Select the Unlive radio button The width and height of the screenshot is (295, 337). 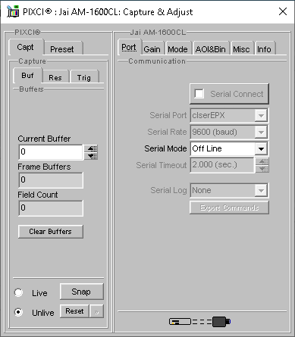pos(18,312)
